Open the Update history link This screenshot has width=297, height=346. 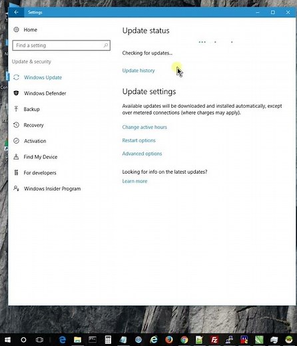[x=139, y=71]
